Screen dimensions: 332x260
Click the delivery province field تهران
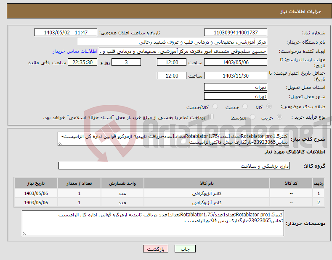point(236,87)
